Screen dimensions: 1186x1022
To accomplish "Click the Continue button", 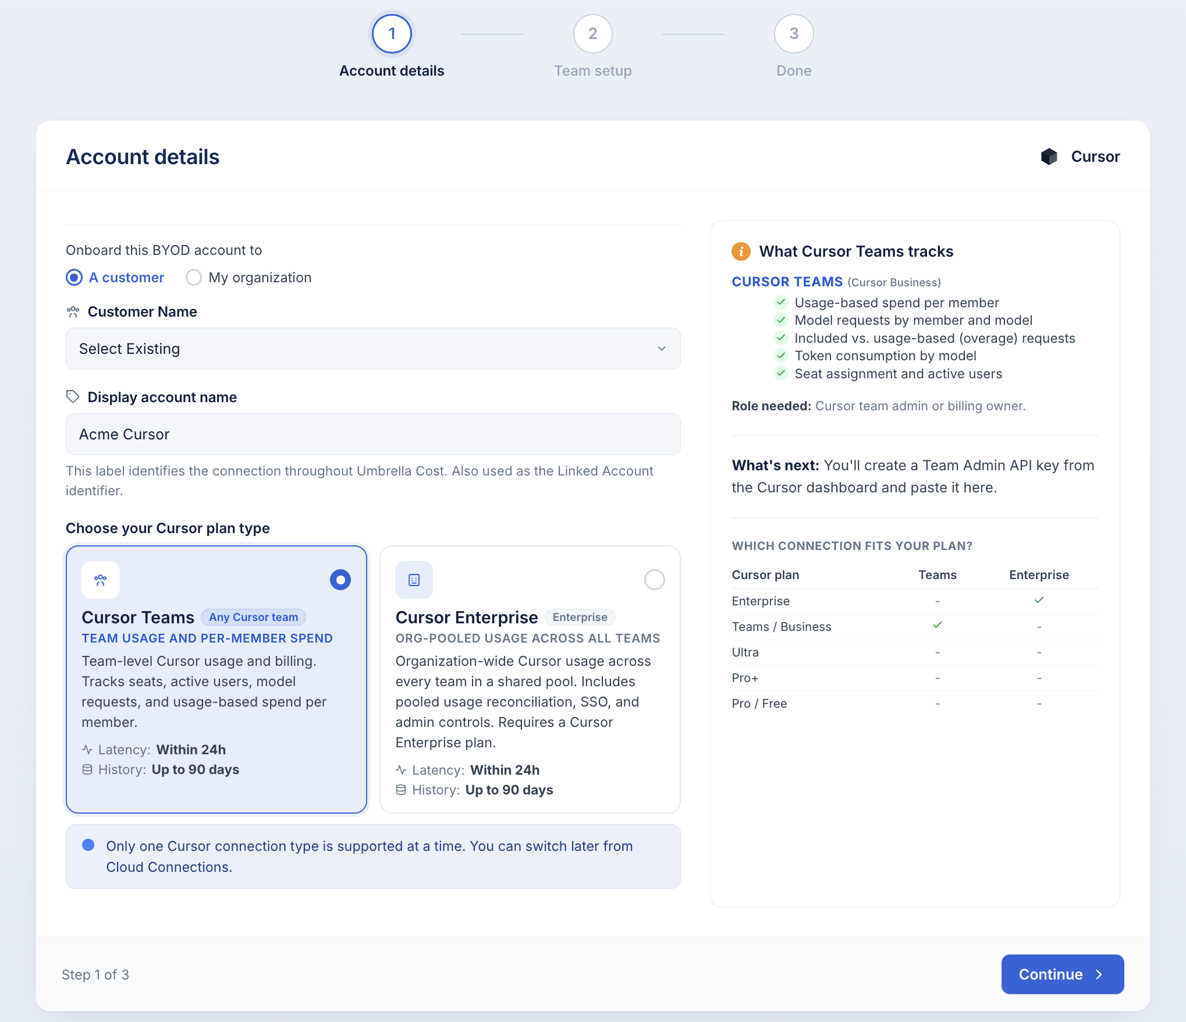I will [x=1063, y=974].
